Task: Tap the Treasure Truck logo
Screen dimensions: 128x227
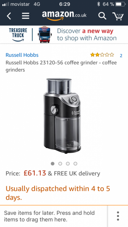Action: pos(18,35)
